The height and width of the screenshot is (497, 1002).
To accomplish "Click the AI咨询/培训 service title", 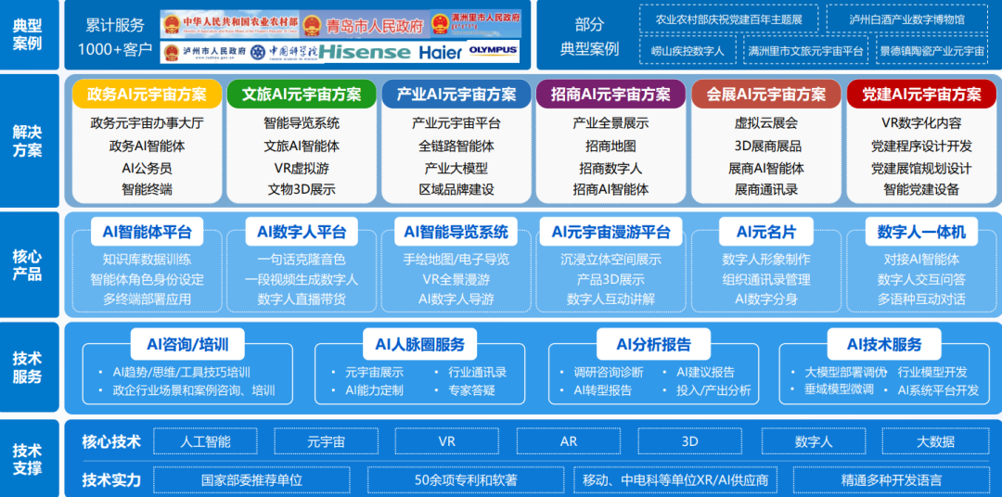I will 187,345.
